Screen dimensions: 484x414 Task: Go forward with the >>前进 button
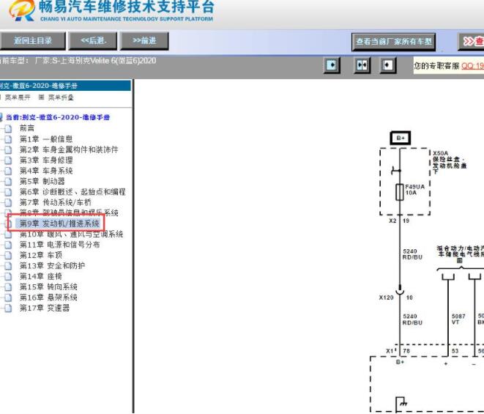144,41
